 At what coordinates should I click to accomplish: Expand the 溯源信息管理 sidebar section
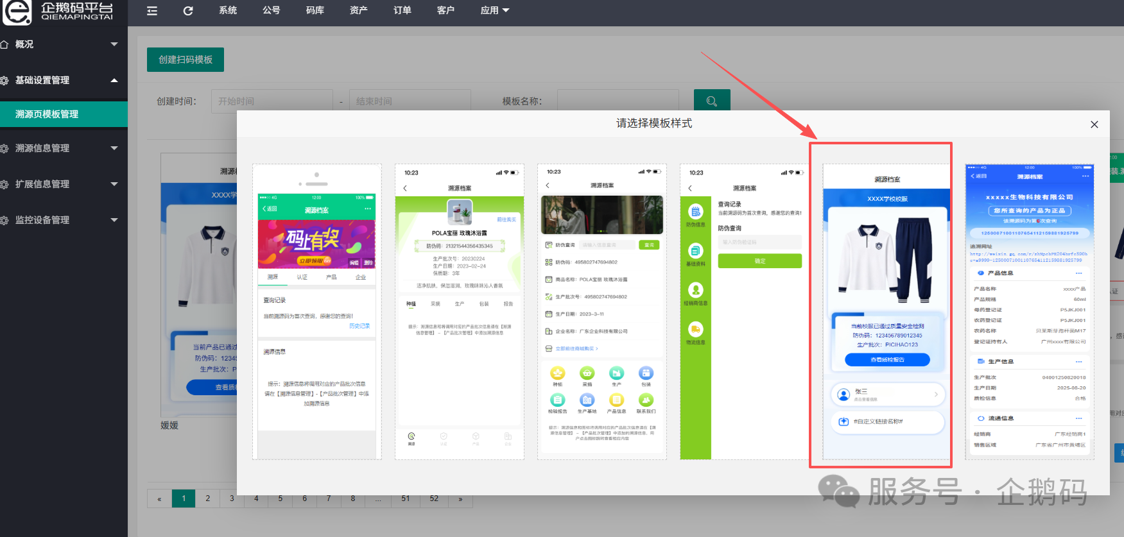(x=64, y=148)
